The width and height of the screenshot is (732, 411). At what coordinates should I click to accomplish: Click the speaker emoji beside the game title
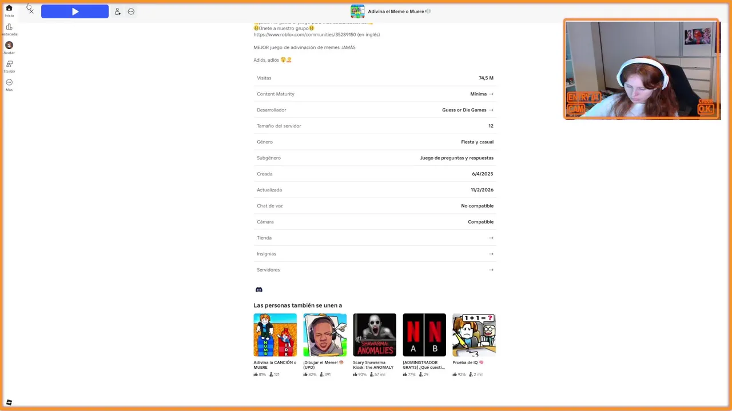click(x=428, y=11)
